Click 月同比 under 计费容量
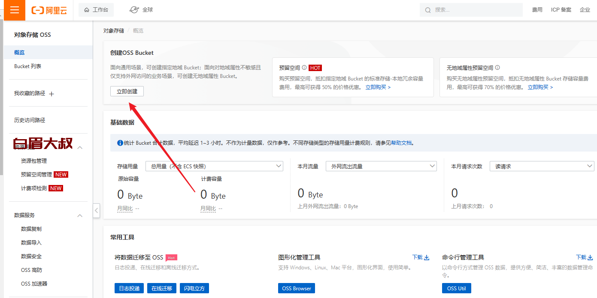Viewport: 597px width, 298px height. pyautogui.click(x=208, y=209)
